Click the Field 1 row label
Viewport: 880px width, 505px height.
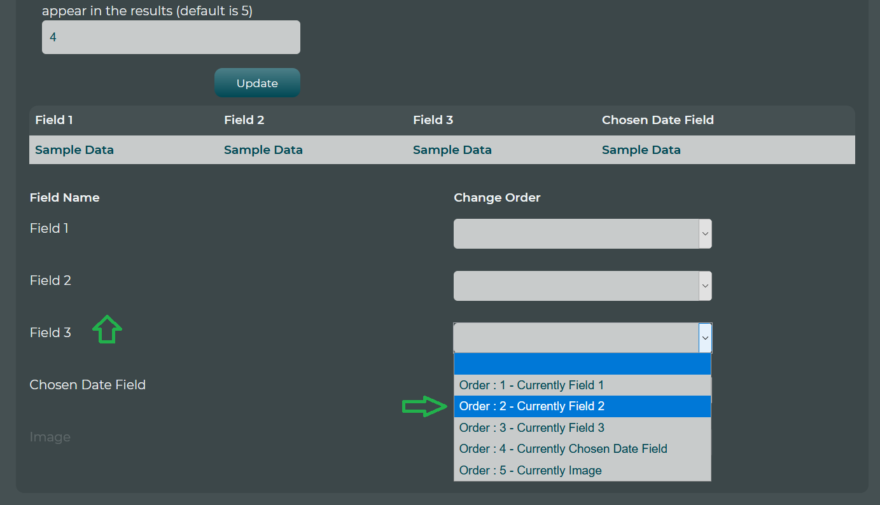[49, 228]
